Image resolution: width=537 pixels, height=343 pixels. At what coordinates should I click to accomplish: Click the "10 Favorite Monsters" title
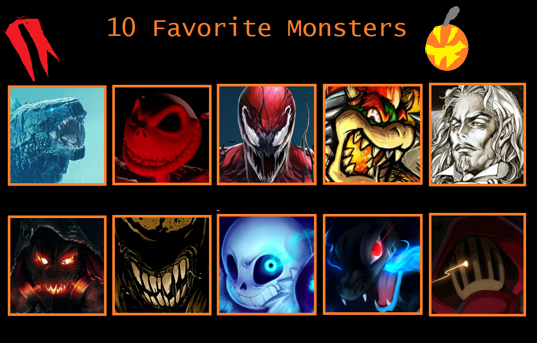(256, 28)
